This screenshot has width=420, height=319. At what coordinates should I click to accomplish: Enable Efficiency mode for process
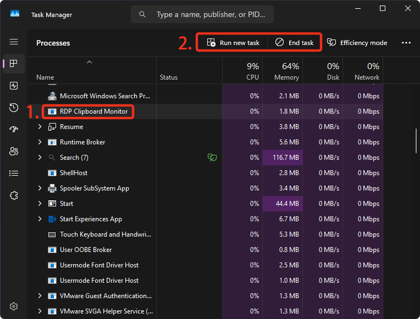click(357, 42)
